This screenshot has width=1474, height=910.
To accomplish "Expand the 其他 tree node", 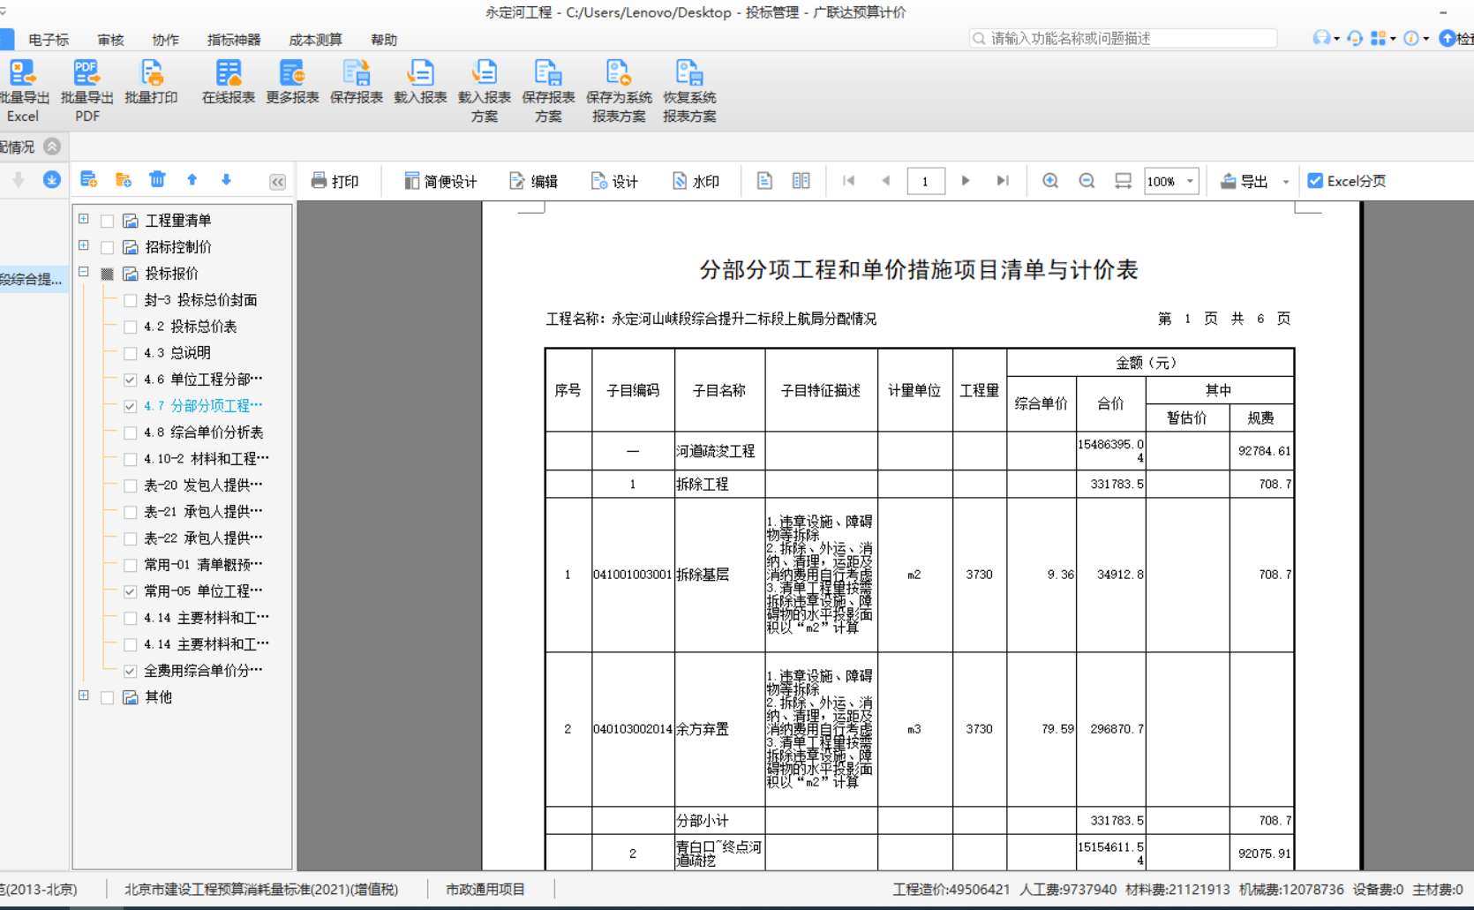I will 84,696.
